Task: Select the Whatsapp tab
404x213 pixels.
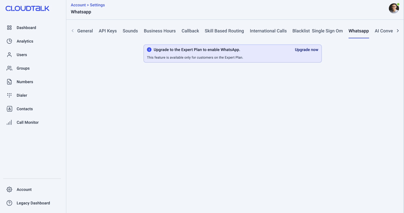Action: pyautogui.click(x=359, y=31)
